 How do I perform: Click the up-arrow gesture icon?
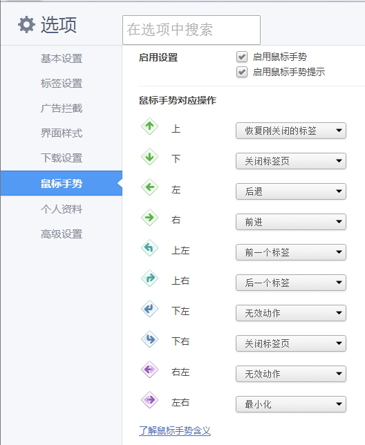[149, 126]
